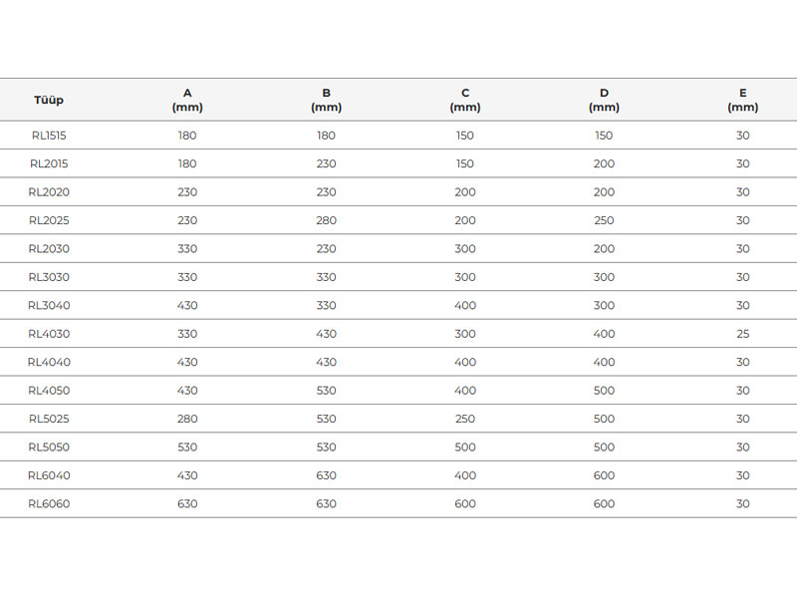Click the RL4050 type label
Image resolution: width=797 pixels, height=598 pixels.
coord(49,391)
